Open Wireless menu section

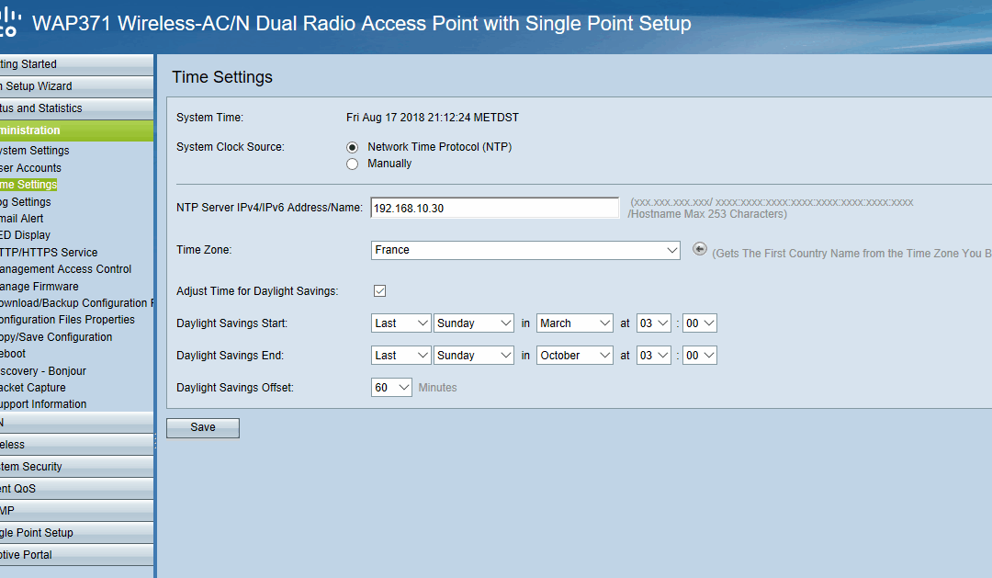76,445
